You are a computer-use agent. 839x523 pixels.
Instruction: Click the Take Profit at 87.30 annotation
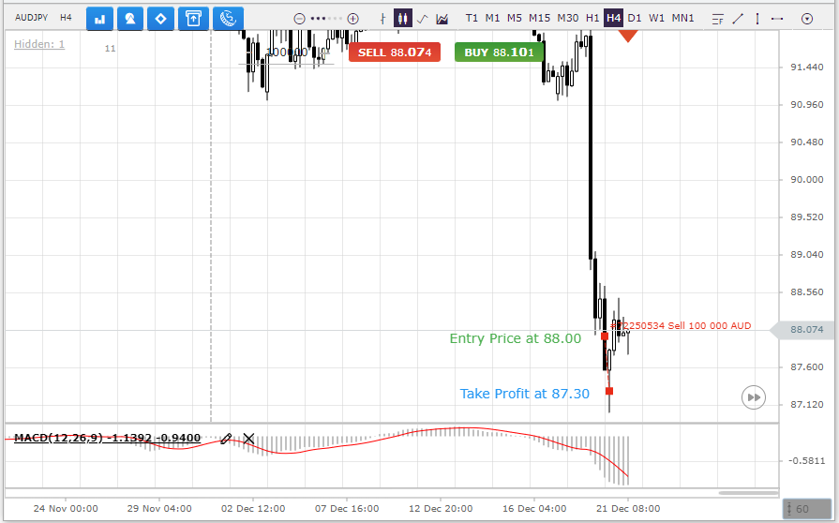pyautogui.click(x=524, y=394)
